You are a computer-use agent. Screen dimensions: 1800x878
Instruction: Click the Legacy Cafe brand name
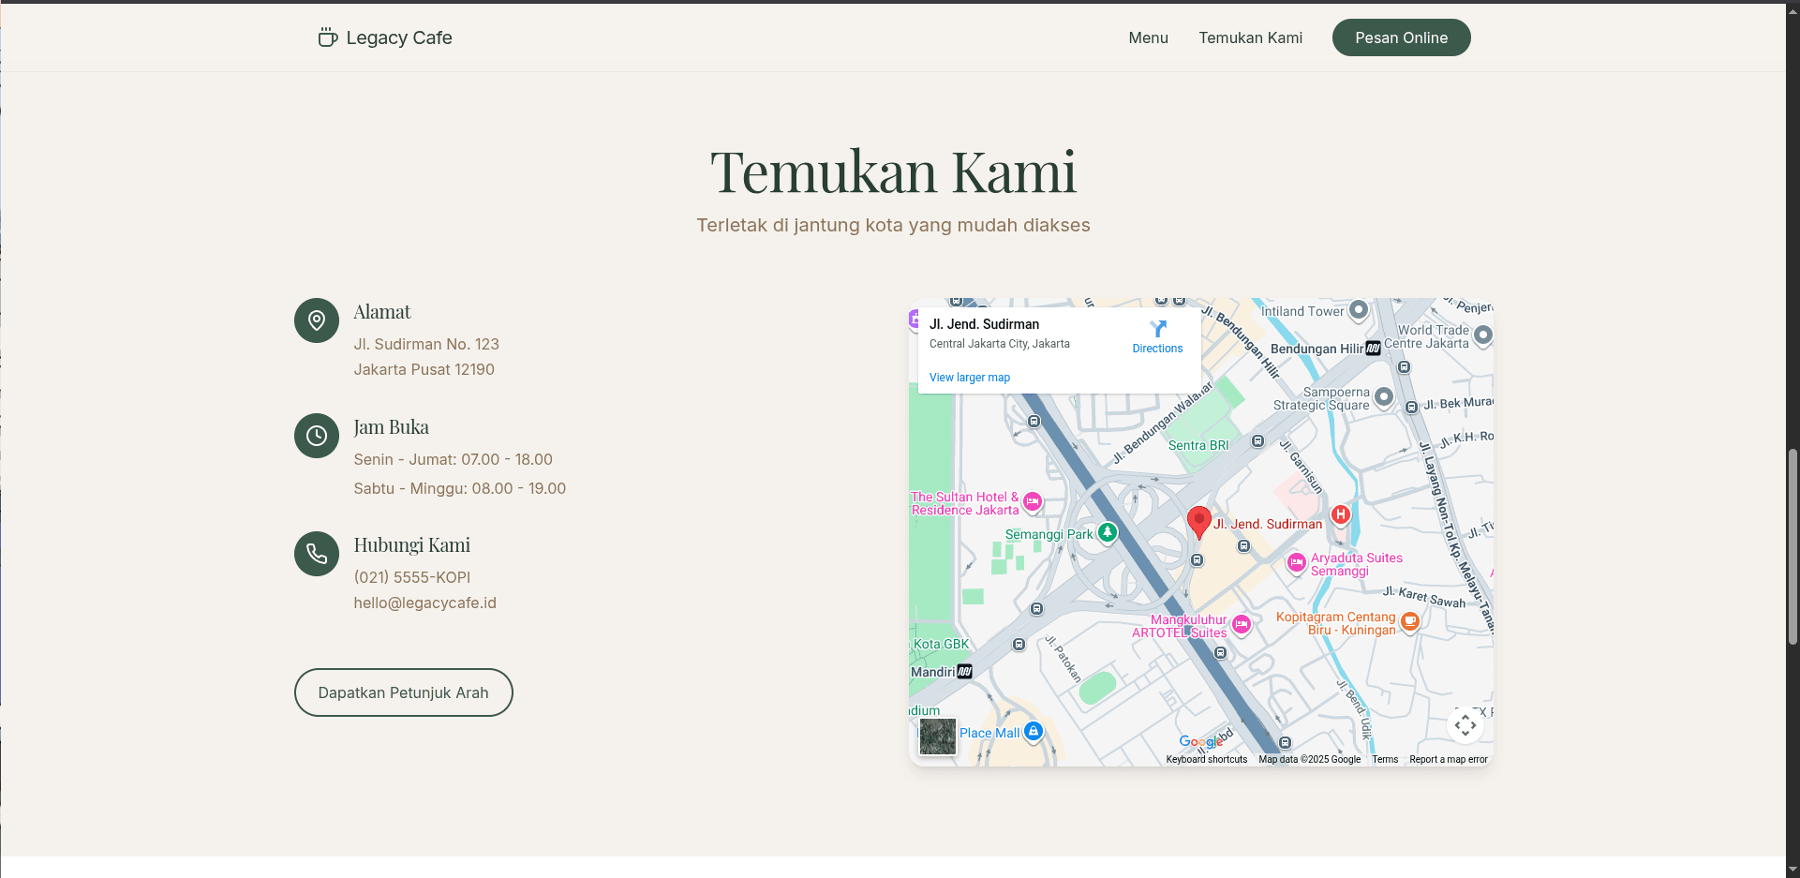(x=399, y=37)
